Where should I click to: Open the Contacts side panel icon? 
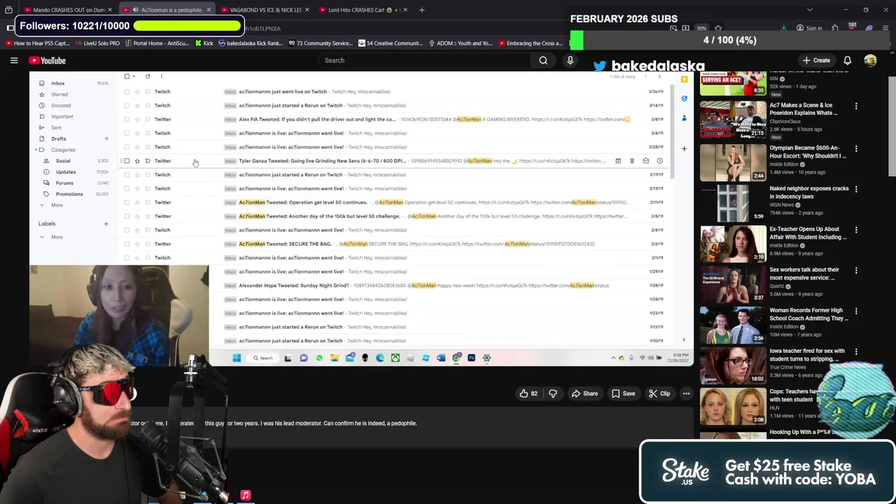pos(684,118)
